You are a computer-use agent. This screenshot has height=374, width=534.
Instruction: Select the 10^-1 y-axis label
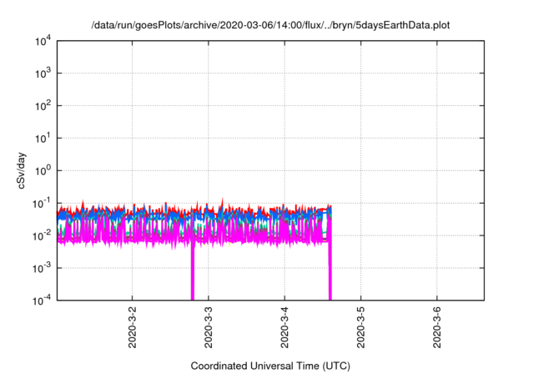(x=43, y=204)
